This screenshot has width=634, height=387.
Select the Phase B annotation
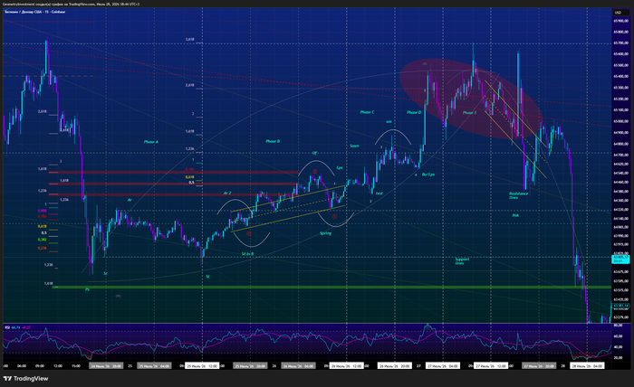tap(273, 141)
